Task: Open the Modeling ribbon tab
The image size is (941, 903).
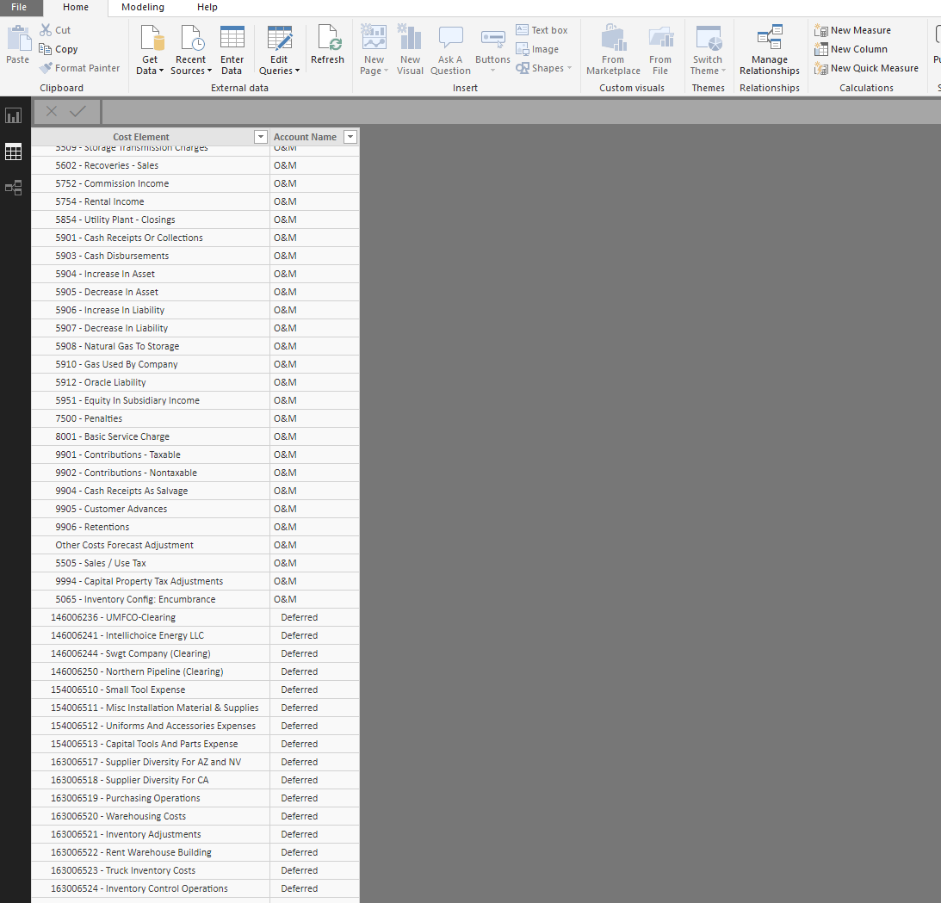Action: click(143, 7)
